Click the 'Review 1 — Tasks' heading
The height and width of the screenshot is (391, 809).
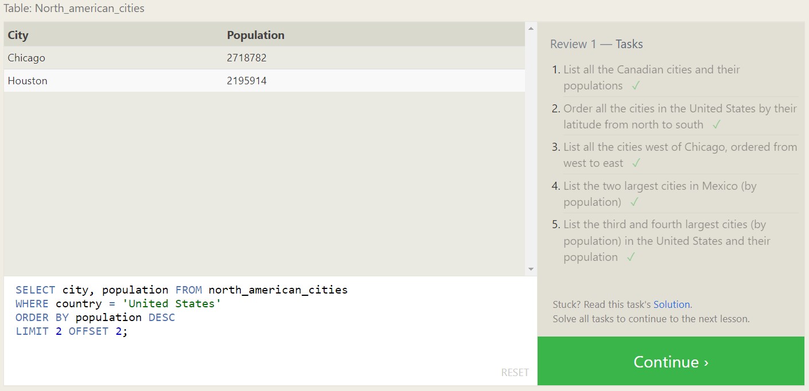click(596, 44)
